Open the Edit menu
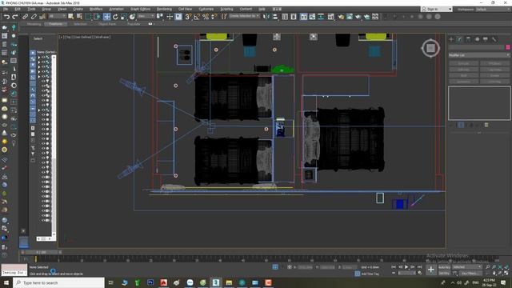Screen dimensions: 512x288 click(x=18, y=9)
